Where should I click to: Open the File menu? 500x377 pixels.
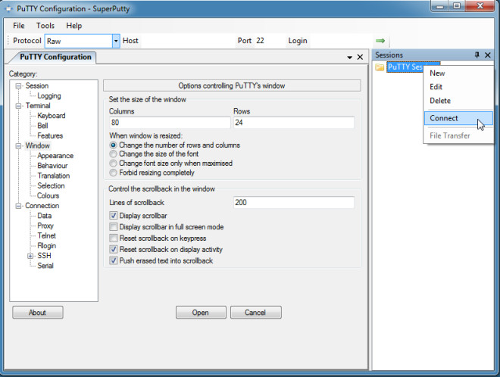pos(18,26)
